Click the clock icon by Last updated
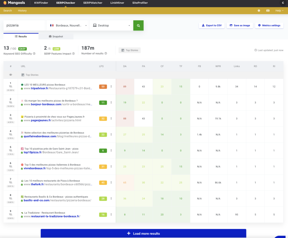This screenshot has height=238, width=288. click(255, 50)
